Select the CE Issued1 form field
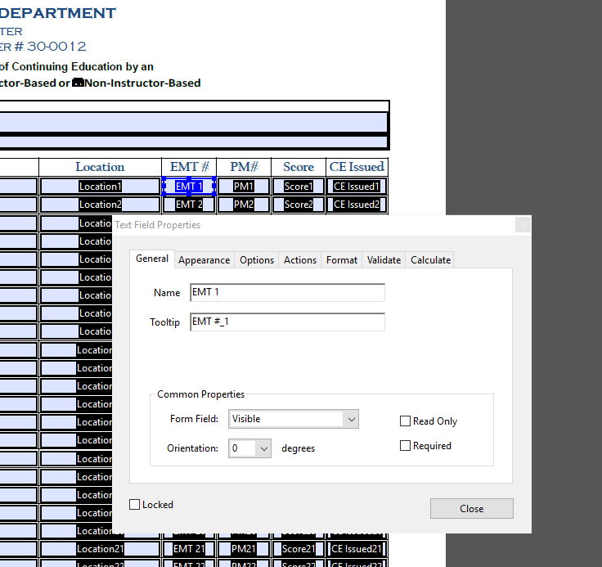 [357, 187]
